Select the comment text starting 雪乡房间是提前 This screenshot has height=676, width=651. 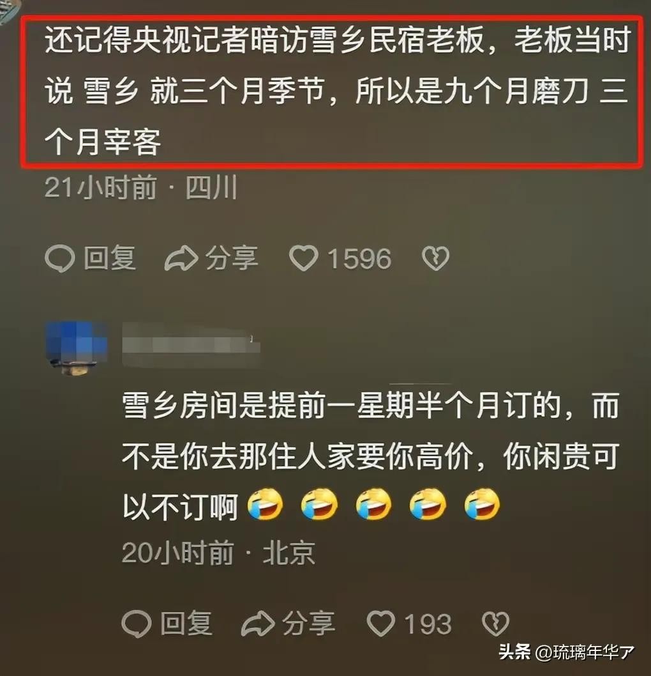point(371,456)
